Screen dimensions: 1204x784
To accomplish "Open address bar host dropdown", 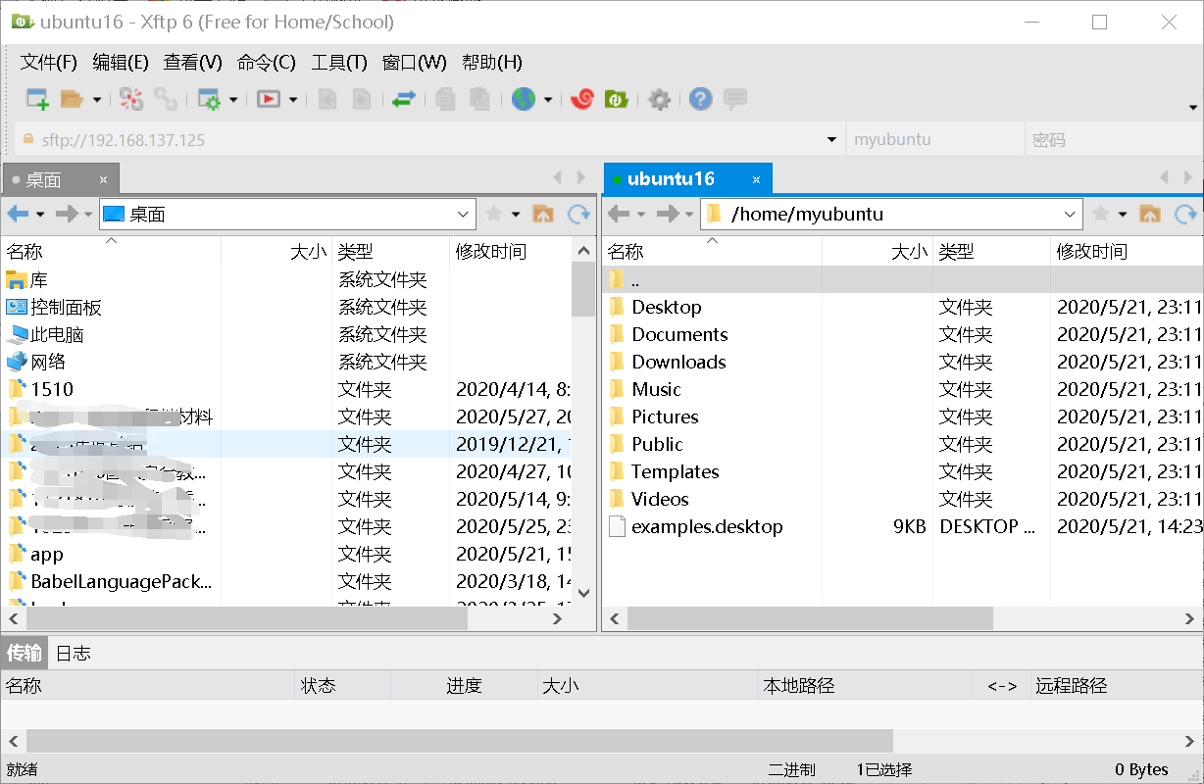I will (832, 139).
